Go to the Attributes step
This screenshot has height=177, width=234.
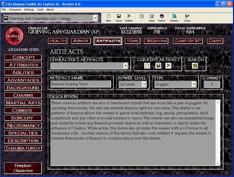tap(23, 65)
